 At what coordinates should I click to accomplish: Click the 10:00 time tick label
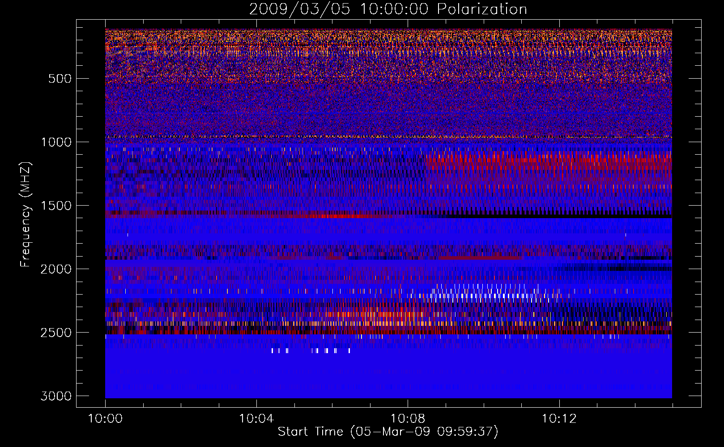pyautogui.click(x=105, y=419)
